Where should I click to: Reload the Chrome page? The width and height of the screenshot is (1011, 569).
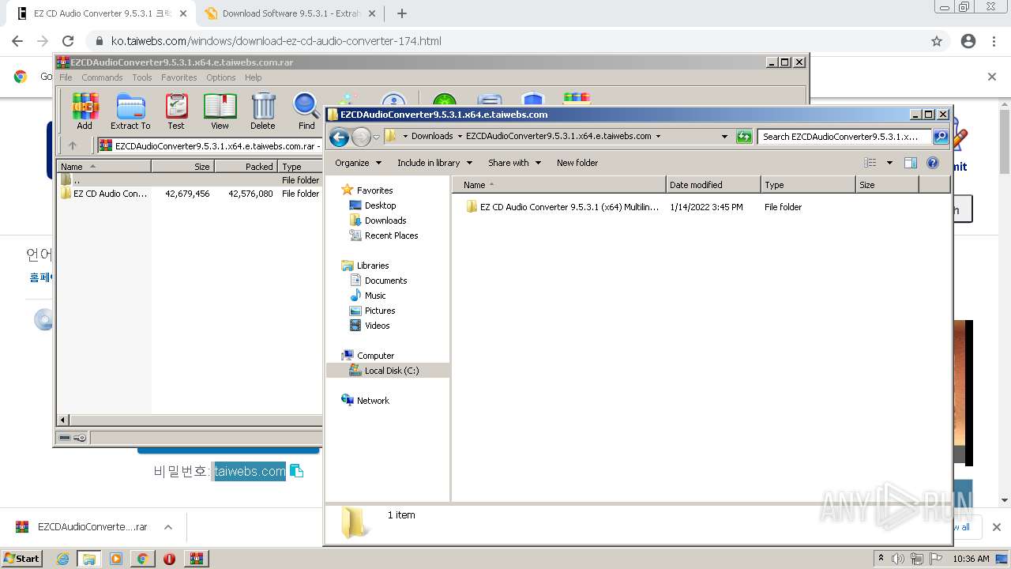(x=68, y=41)
